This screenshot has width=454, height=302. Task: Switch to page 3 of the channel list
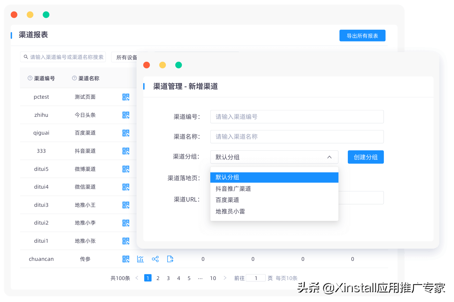[168, 278]
